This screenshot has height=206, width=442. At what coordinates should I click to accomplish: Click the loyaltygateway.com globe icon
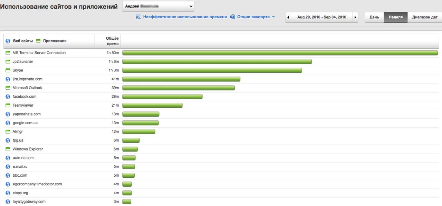click(x=8, y=202)
